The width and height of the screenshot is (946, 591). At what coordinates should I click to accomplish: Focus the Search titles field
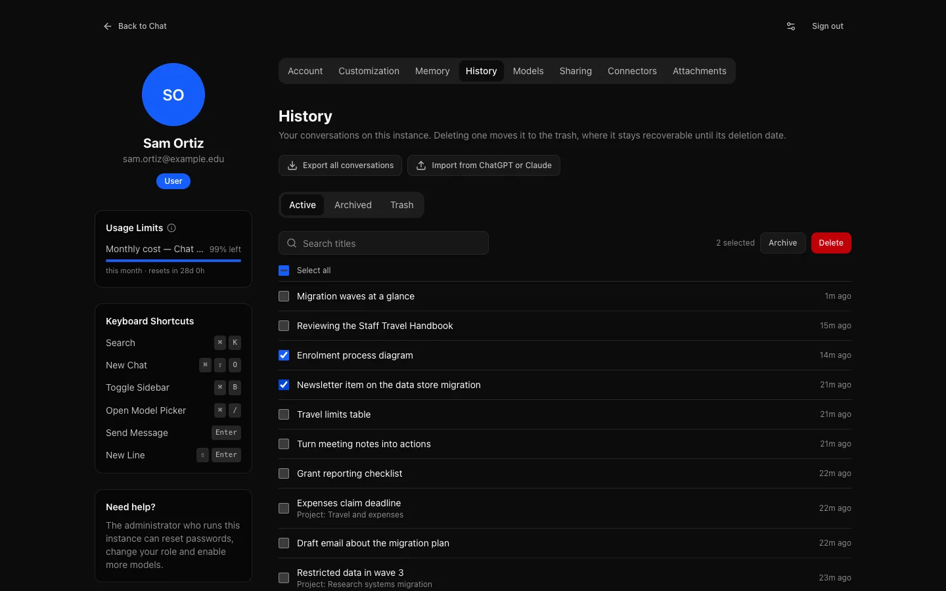384,243
